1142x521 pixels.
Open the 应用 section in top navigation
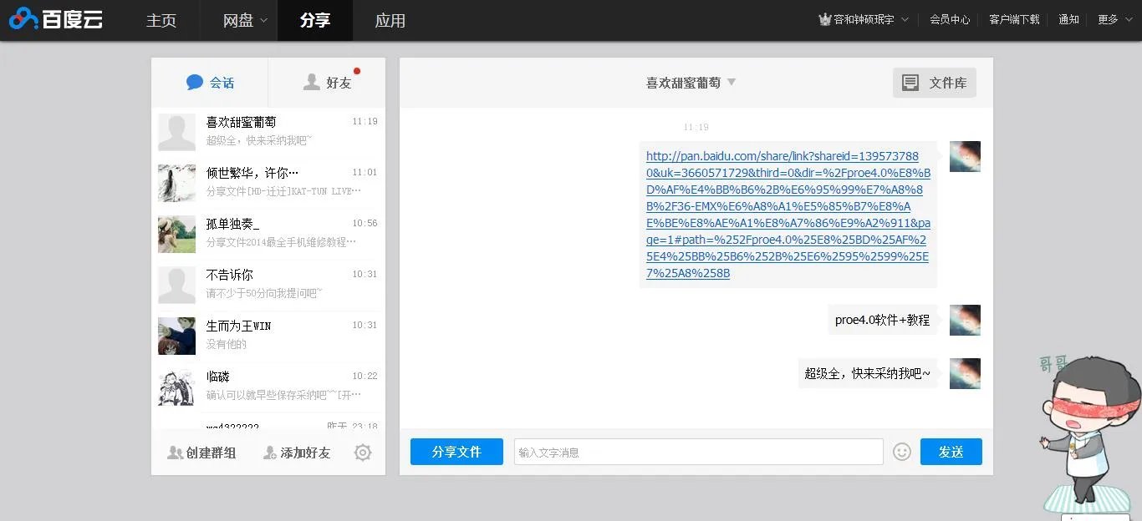coord(390,21)
